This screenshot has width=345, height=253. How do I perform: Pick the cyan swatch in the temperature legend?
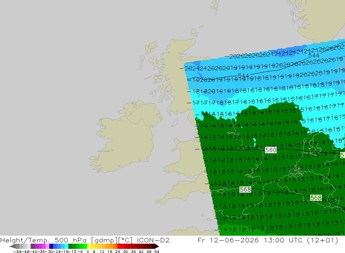coord(66,246)
